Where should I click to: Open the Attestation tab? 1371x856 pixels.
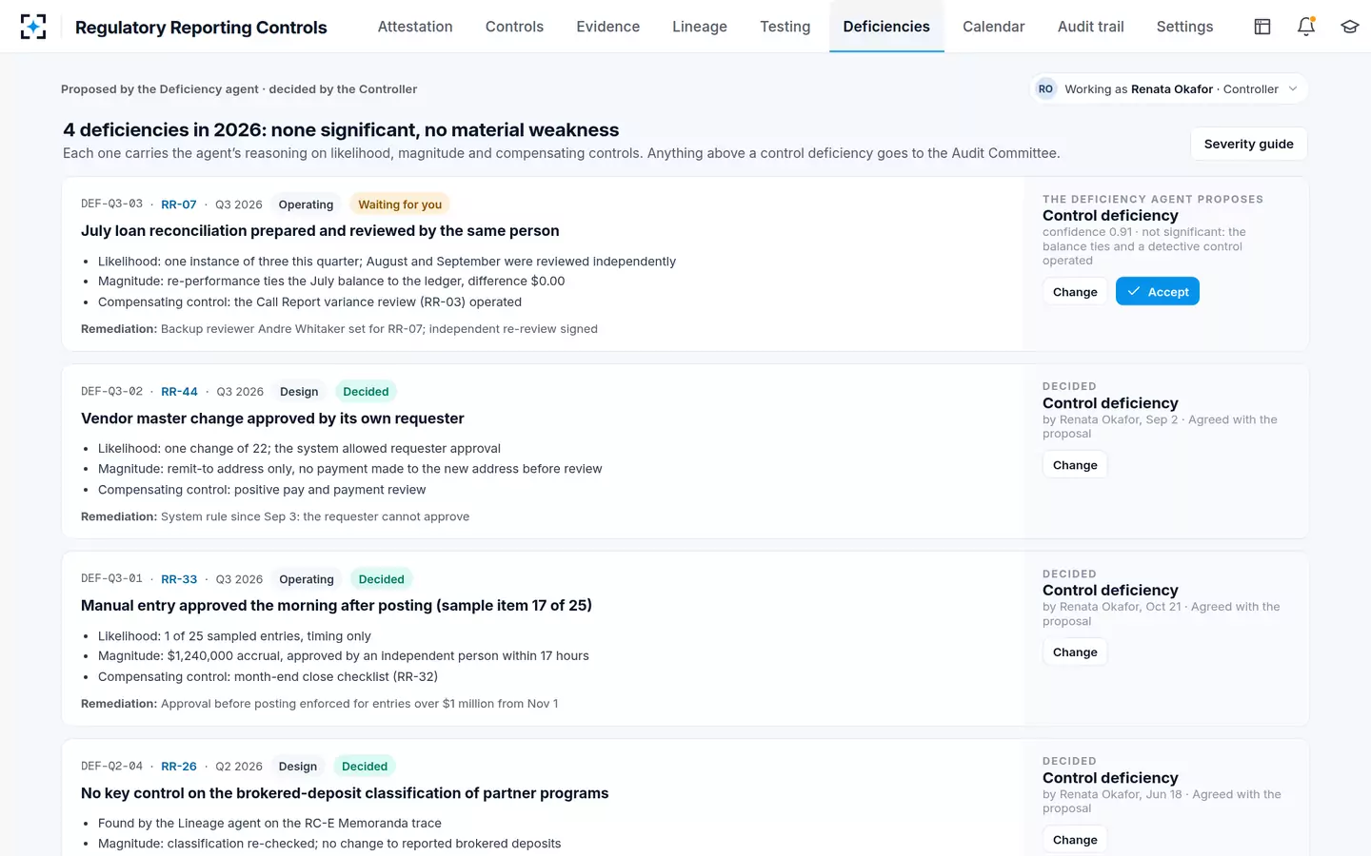415,27
